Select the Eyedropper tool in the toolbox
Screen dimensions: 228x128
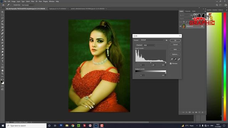pos(2,30)
